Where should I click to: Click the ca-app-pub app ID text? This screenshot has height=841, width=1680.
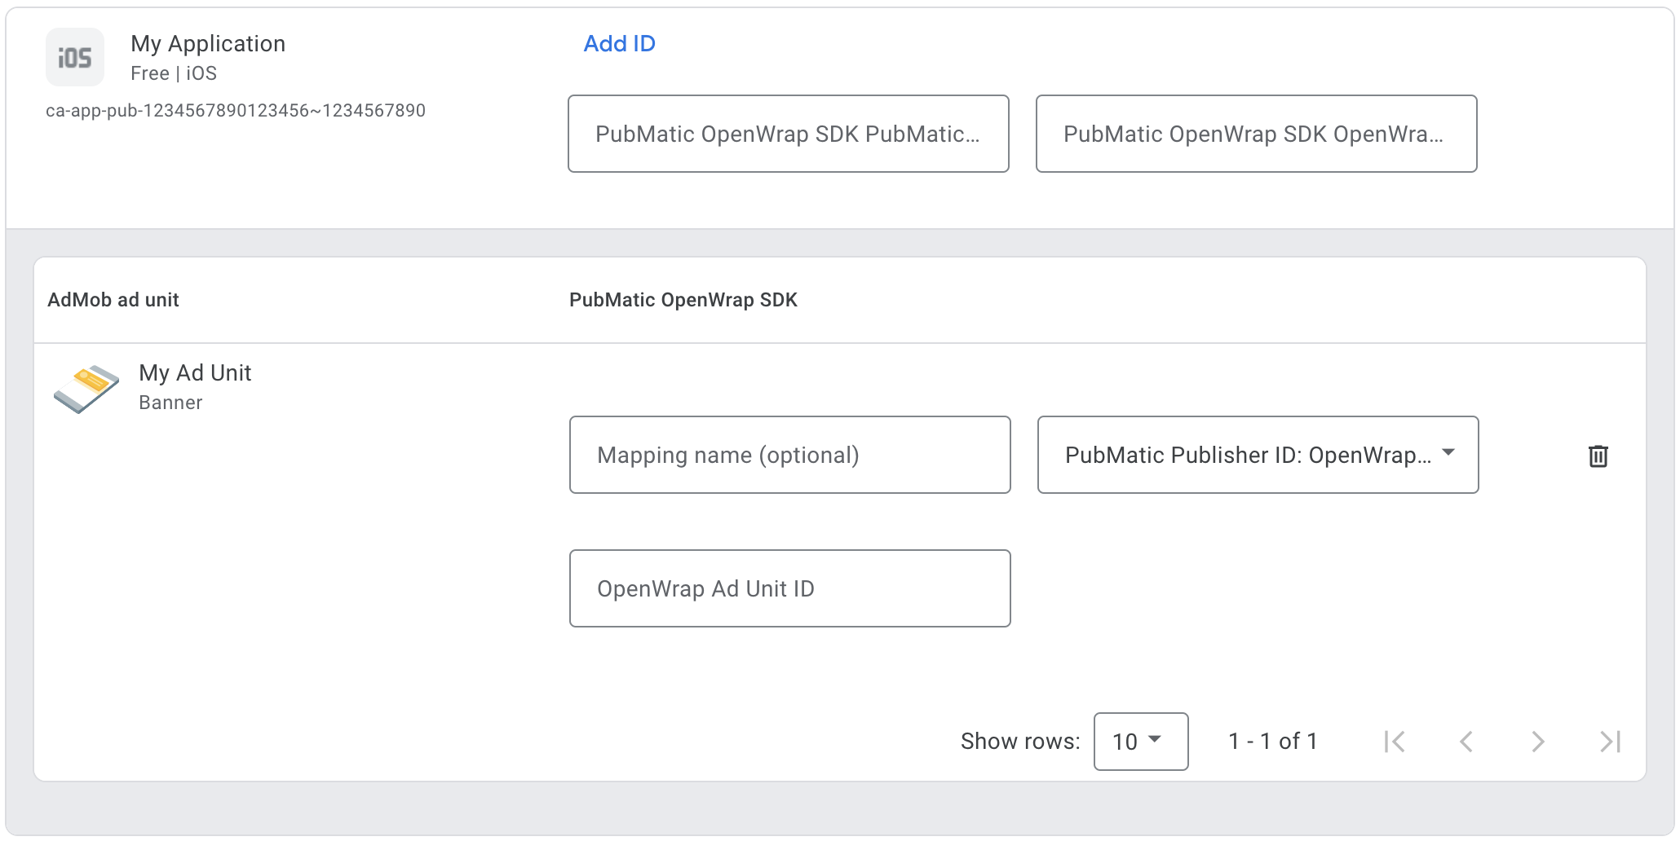click(235, 111)
